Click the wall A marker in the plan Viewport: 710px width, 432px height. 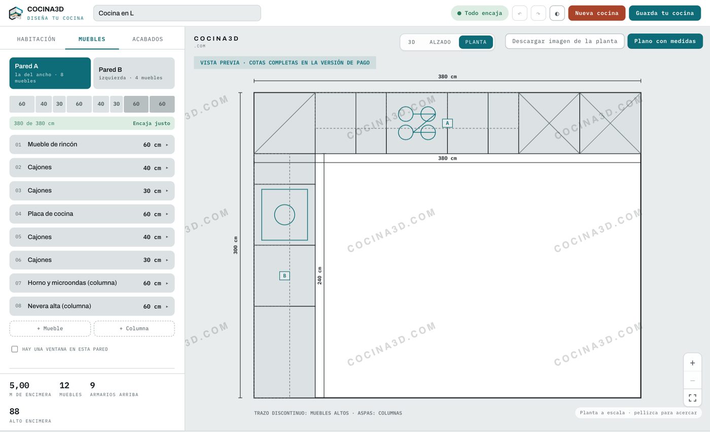click(x=447, y=123)
